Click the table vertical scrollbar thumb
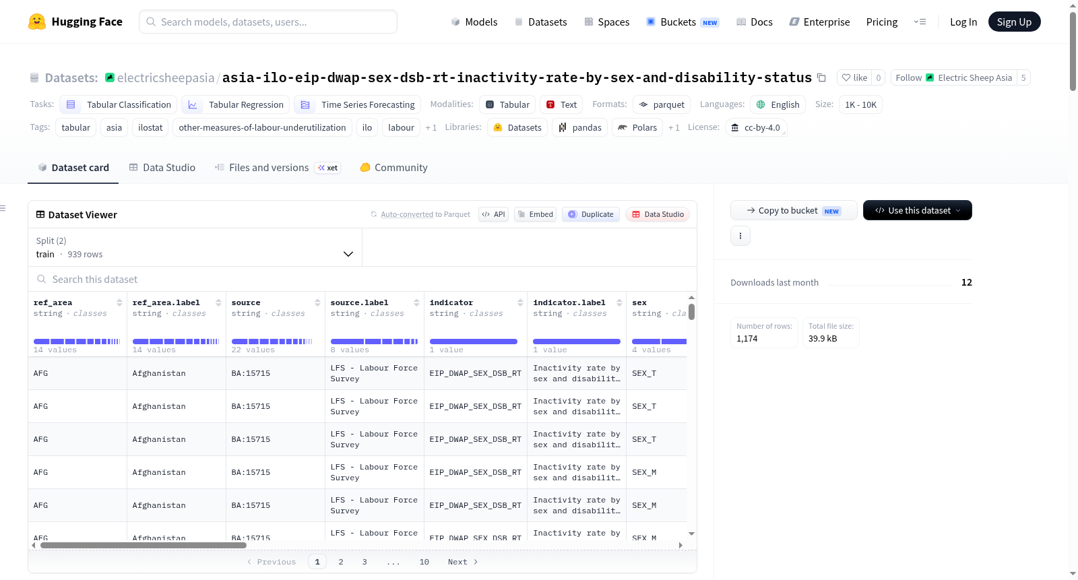 [x=691, y=312]
